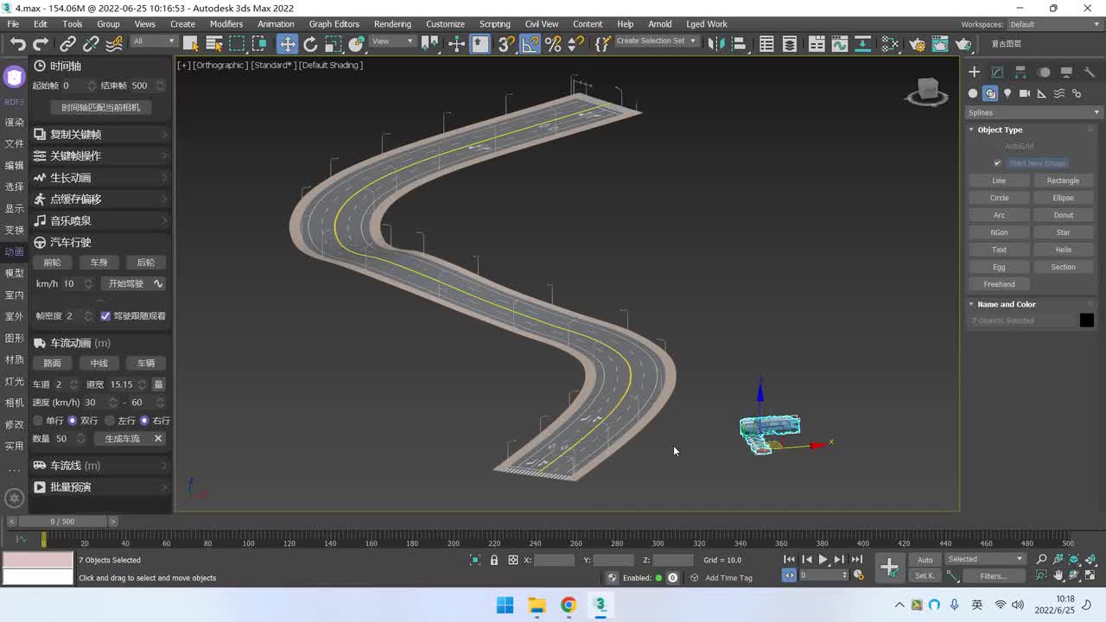The height and width of the screenshot is (622, 1106).
Task: Switch to the Hierarchy command panel
Action: pos(1020,73)
